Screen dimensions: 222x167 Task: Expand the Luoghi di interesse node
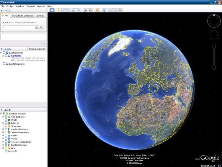[x=3, y=145]
